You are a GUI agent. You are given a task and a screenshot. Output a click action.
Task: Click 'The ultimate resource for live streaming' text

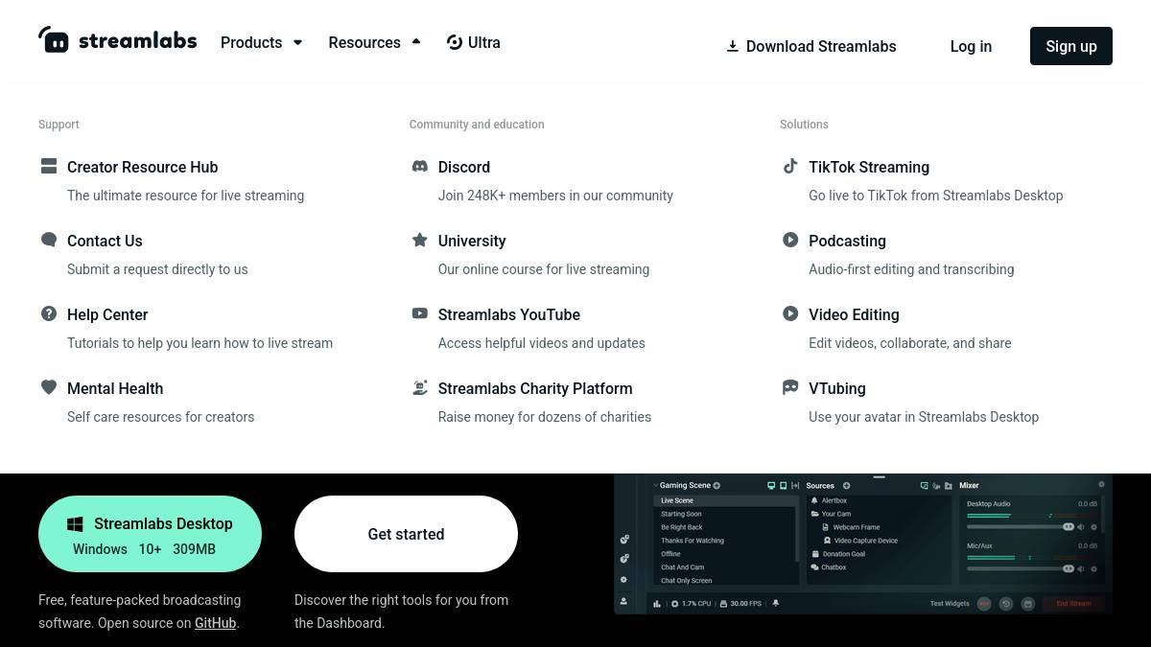[185, 196]
